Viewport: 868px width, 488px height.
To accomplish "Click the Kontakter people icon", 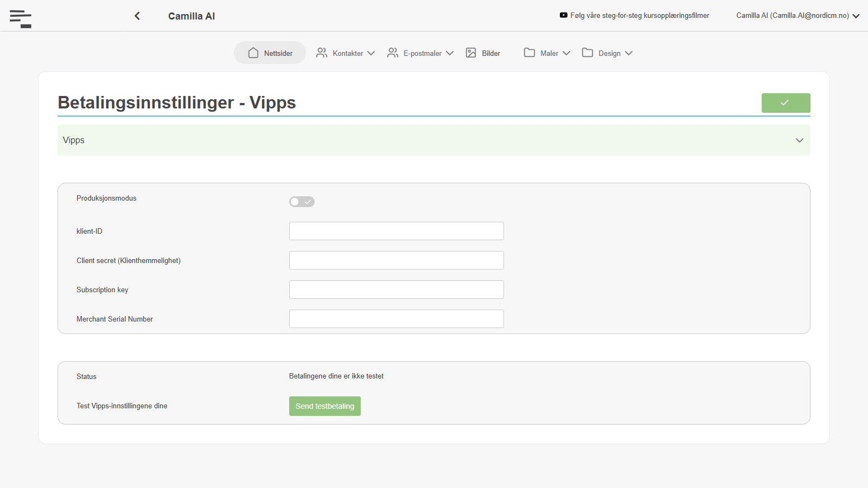I will (x=322, y=53).
